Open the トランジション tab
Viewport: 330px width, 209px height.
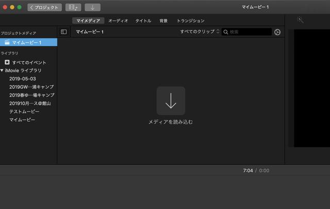[x=191, y=21]
